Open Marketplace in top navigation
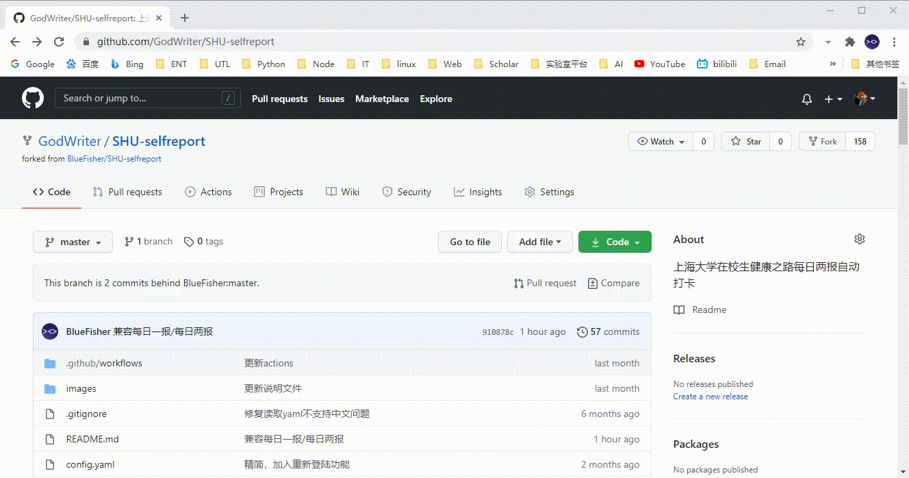Viewport: 909px width, 478px height. 382,99
